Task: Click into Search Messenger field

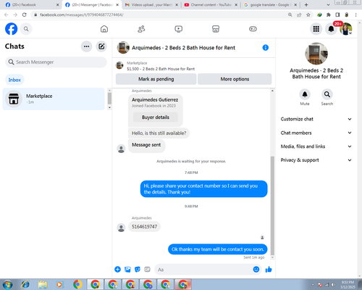Action: point(56,62)
